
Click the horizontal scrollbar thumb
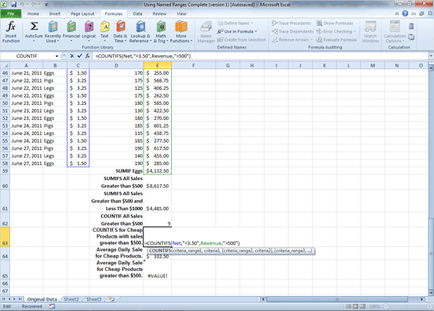pyautogui.click(x=337, y=299)
